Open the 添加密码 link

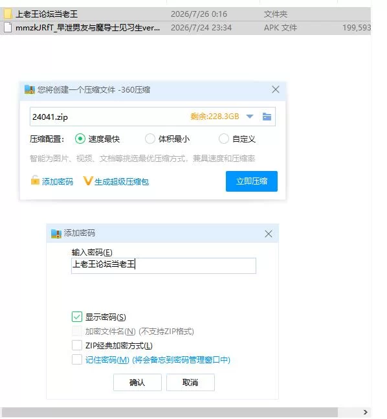(58, 182)
